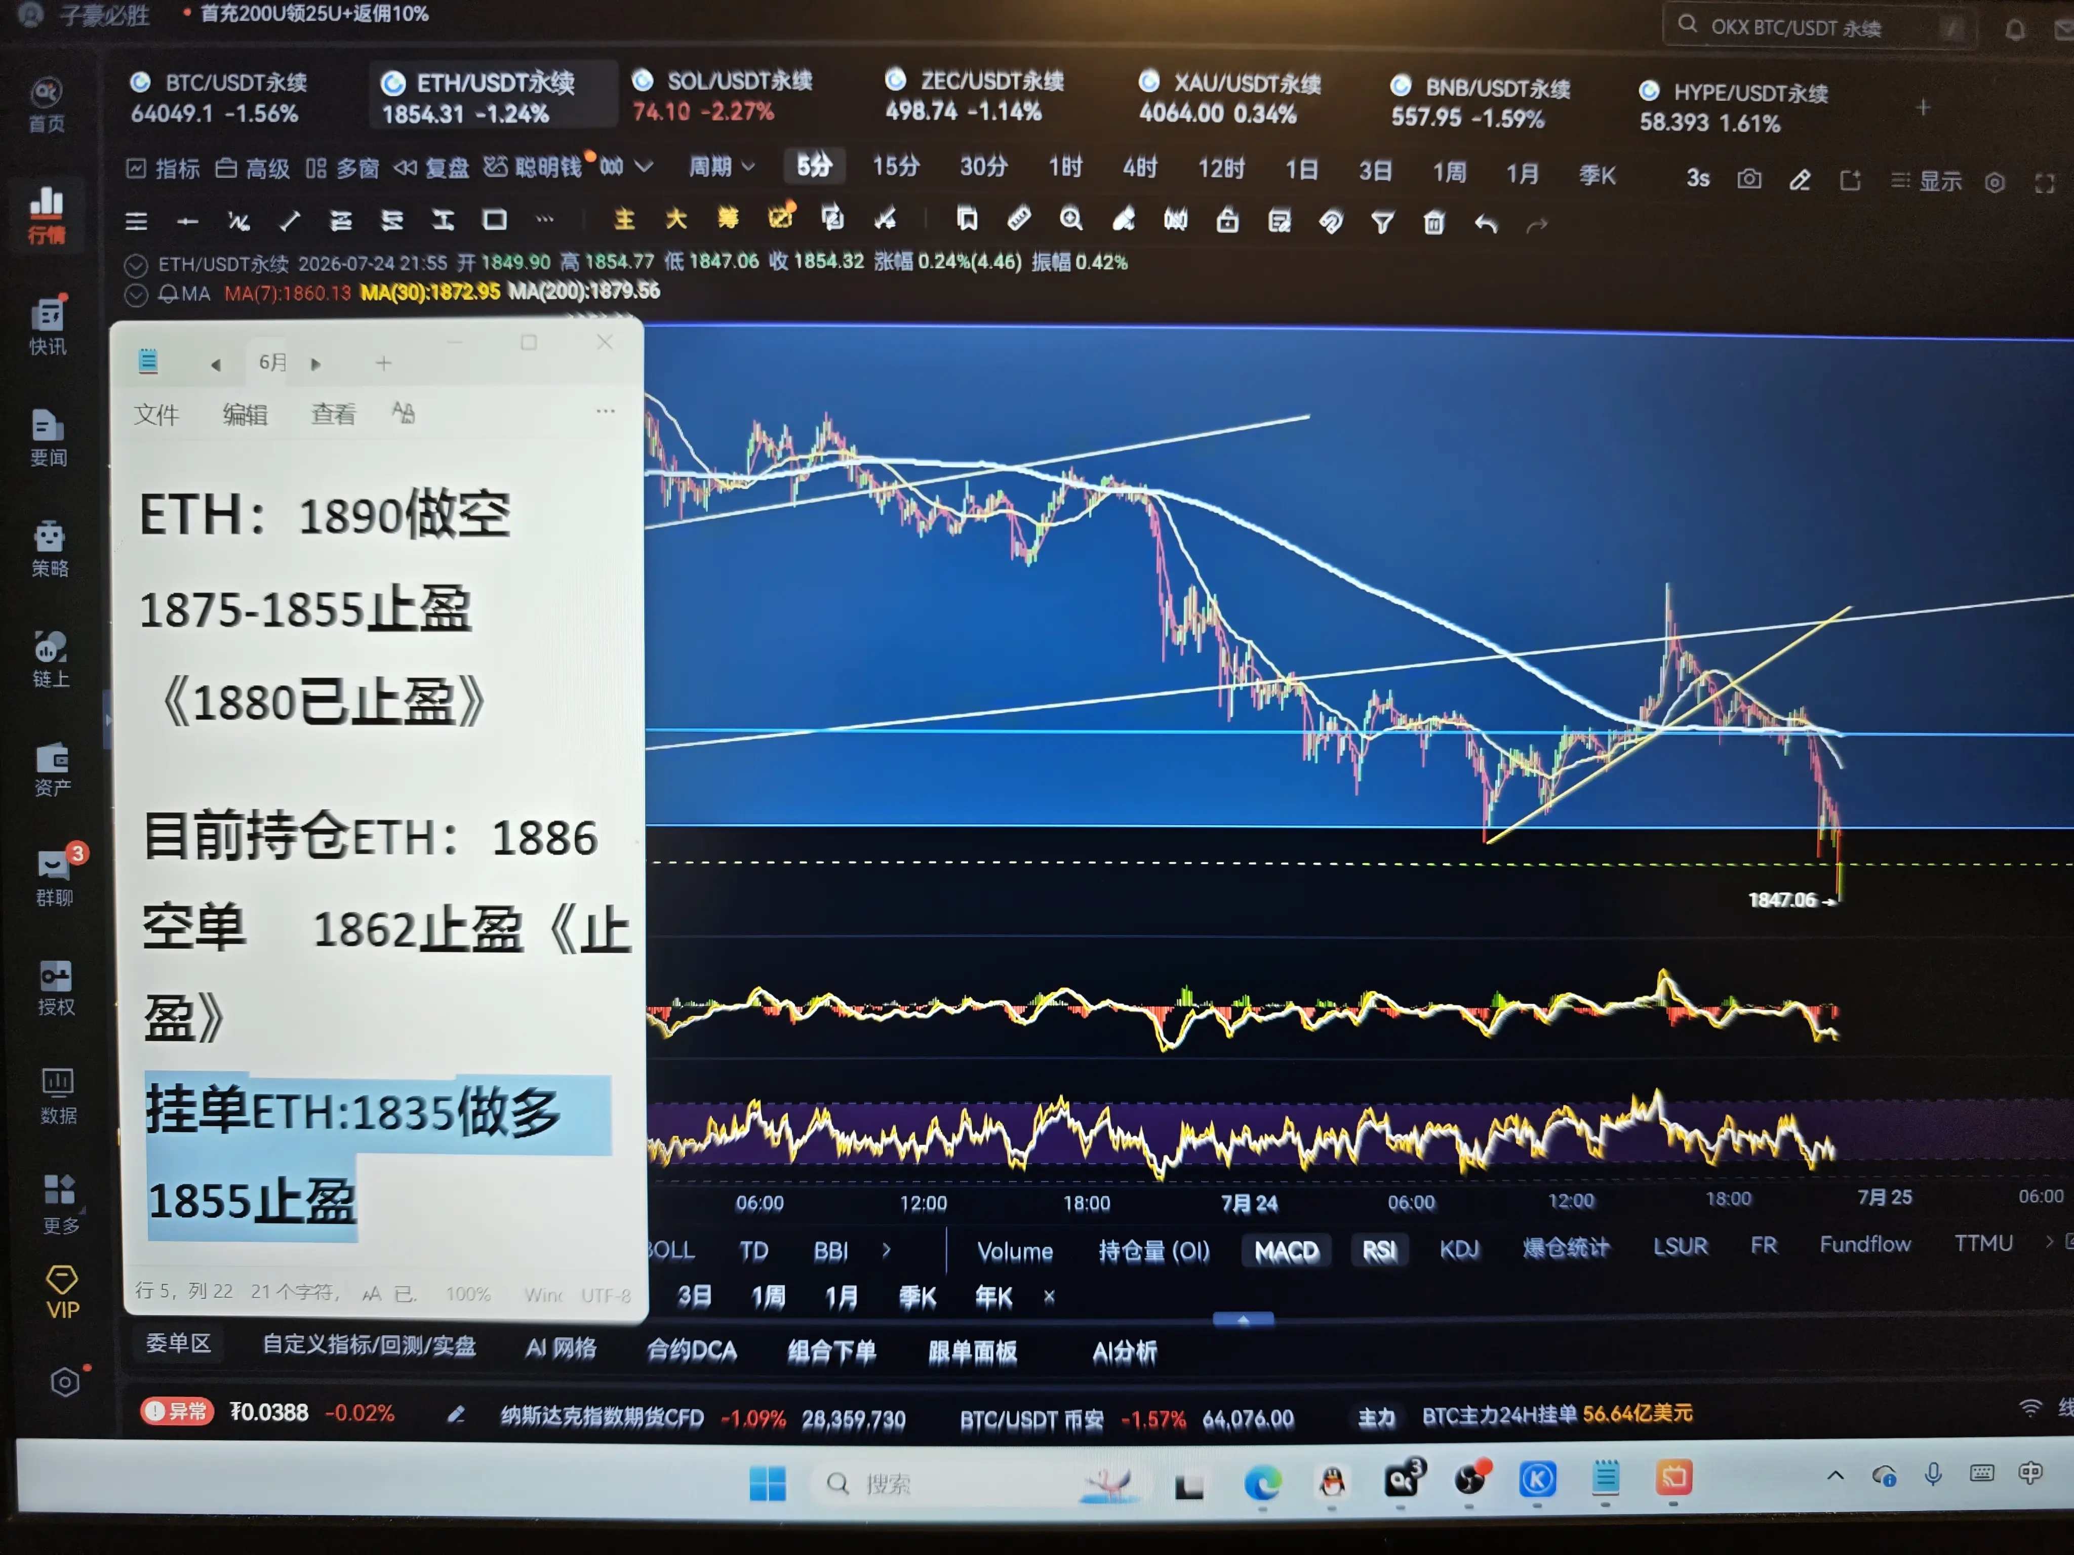Image resolution: width=2074 pixels, height=1555 pixels.
Task: Open the 委单区 bottom tab
Action: click(x=178, y=1343)
